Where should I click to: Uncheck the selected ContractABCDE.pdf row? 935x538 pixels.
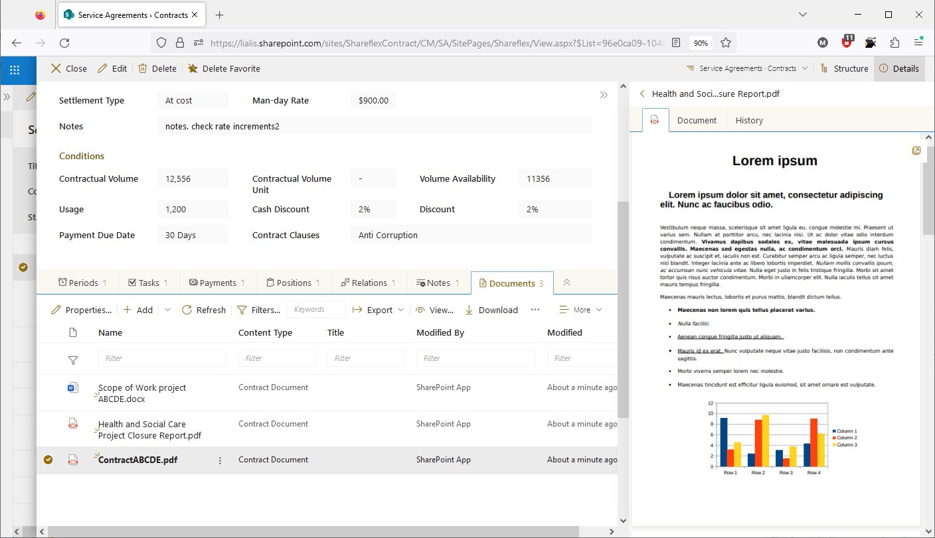[x=48, y=460]
